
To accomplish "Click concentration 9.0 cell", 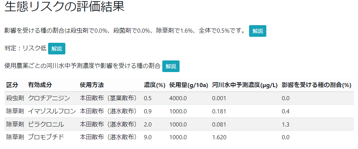I will pos(148,137).
